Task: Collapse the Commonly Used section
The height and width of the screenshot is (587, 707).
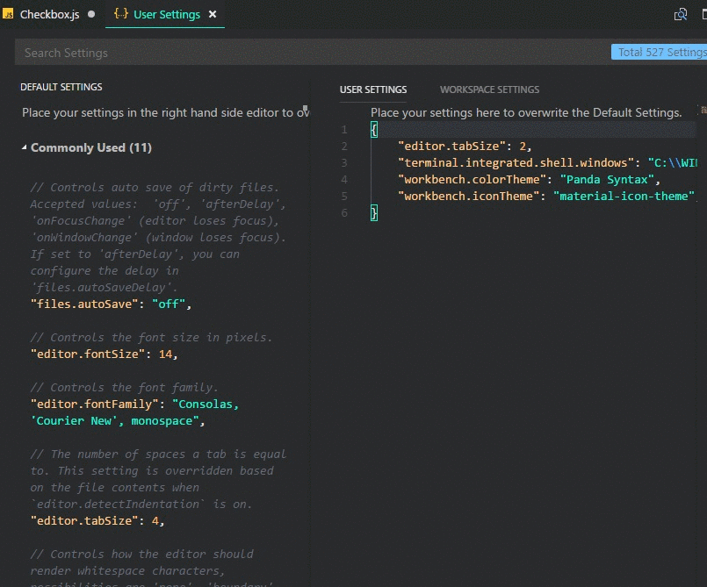Action: pyautogui.click(x=25, y=148)
